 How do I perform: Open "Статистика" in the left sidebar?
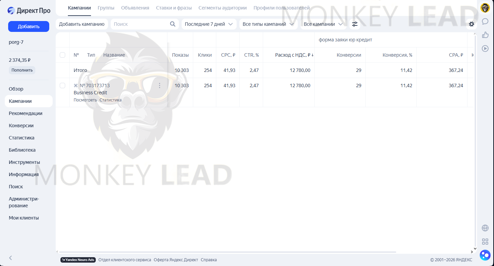[x=21, y=138]
